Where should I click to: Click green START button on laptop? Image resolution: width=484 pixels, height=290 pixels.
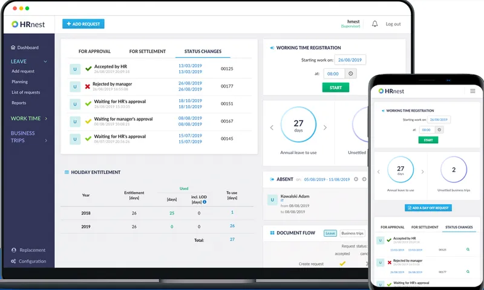click(x=336, y=88)
